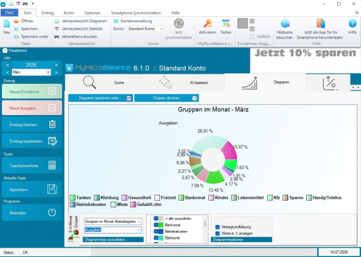Screen dimensions: 361x257
Task: Click the Speichern unter icon
Action: pyautogui.click(x=16, y=37)
